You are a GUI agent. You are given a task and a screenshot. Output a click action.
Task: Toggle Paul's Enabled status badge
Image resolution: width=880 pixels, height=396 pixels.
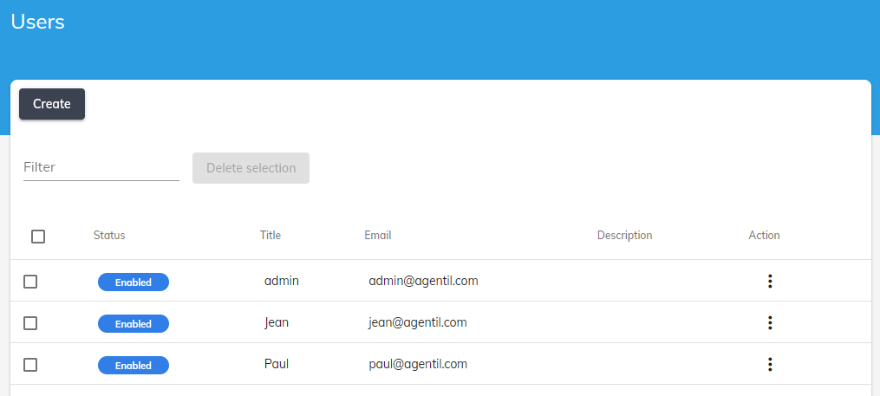[134, 365]
